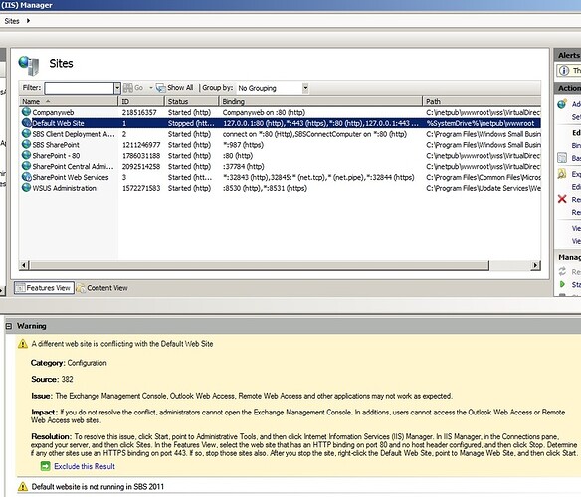The image size is (581, 497).
Task: Select the SBS SharePoint row name
Action: point(56,145)
